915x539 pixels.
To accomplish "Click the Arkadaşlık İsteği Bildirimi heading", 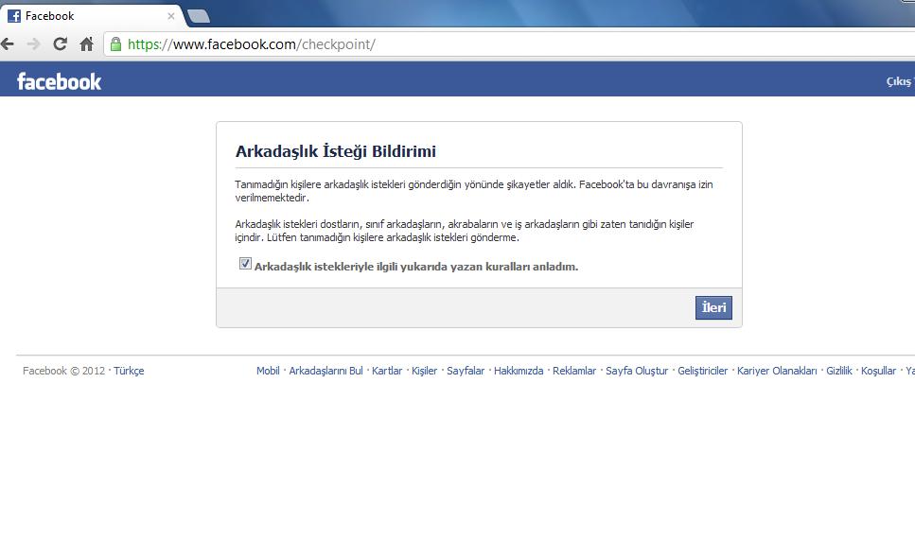I will [336, 151].
